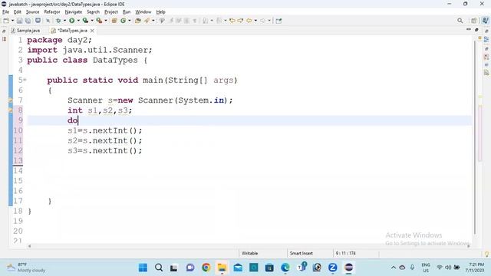Open the Coverage dropdown arrow
The image size is (491, 276).
[x=92, y=21]
